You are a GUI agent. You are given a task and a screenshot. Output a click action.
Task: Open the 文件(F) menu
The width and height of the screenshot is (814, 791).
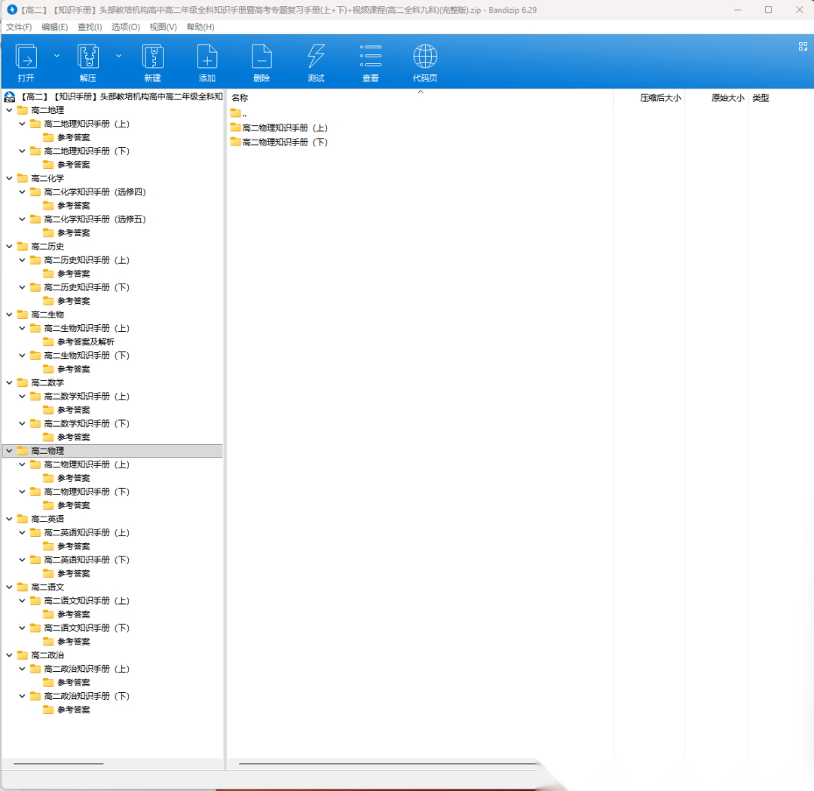click(19, 27)
